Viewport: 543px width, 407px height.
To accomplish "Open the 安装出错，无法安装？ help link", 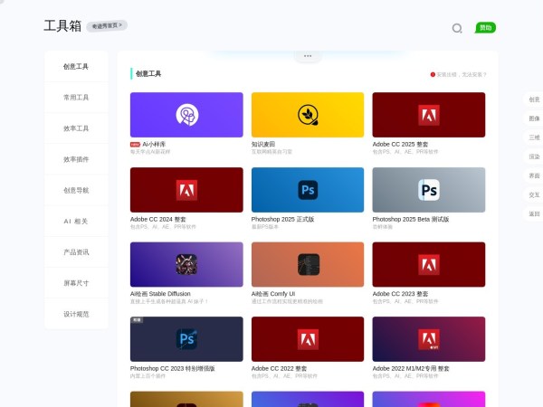I will point(460,74).
